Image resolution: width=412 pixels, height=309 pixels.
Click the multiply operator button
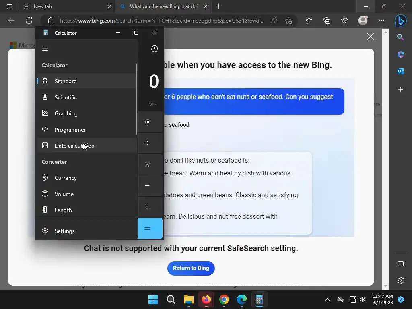click(x=150, y=165)
